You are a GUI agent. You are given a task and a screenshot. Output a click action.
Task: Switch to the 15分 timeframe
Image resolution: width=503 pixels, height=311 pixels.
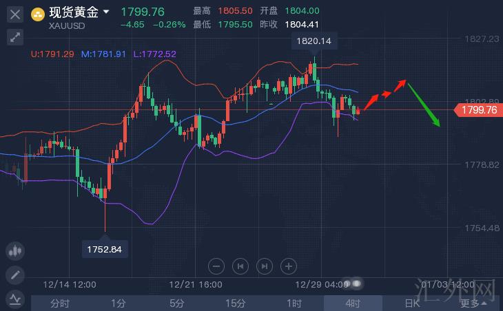pos(236,303)
